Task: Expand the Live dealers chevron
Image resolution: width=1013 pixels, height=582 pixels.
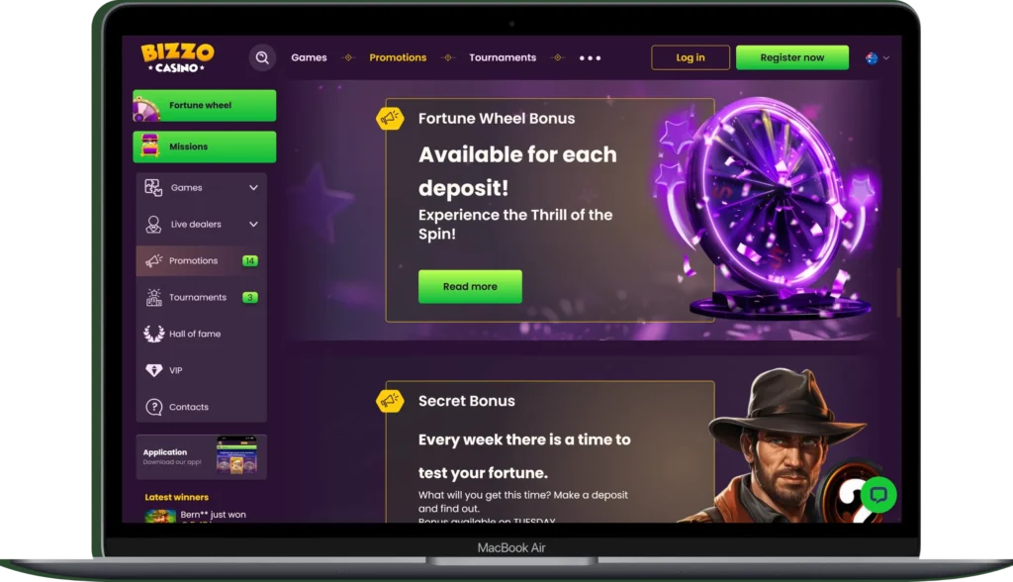Action: click(x=253, y=224)
